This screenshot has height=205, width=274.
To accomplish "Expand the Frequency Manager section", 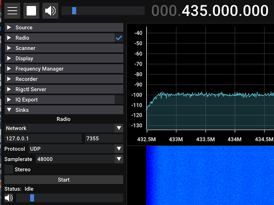I will 64,69.
